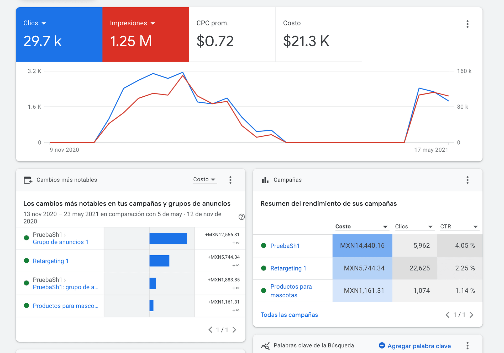The image size is (504, 353).
Task: Click Agregar palabra clave link
Action: (419, 346)
